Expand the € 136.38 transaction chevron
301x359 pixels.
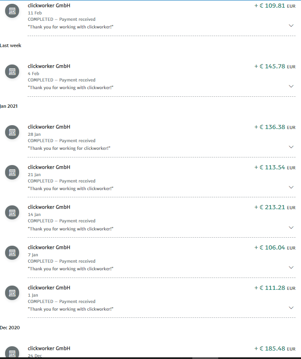pyautogui.click(x=291, y=147)
